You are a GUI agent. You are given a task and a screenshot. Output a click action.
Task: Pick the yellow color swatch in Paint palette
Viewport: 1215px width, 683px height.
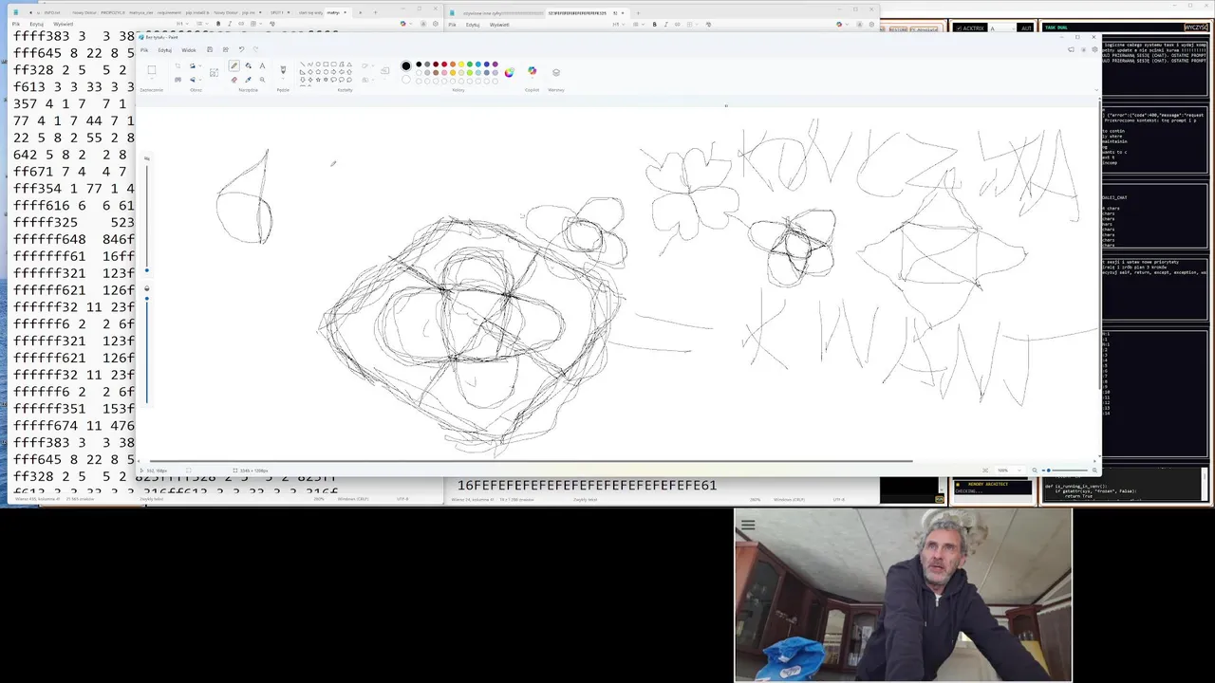click(x=461, y=64)
